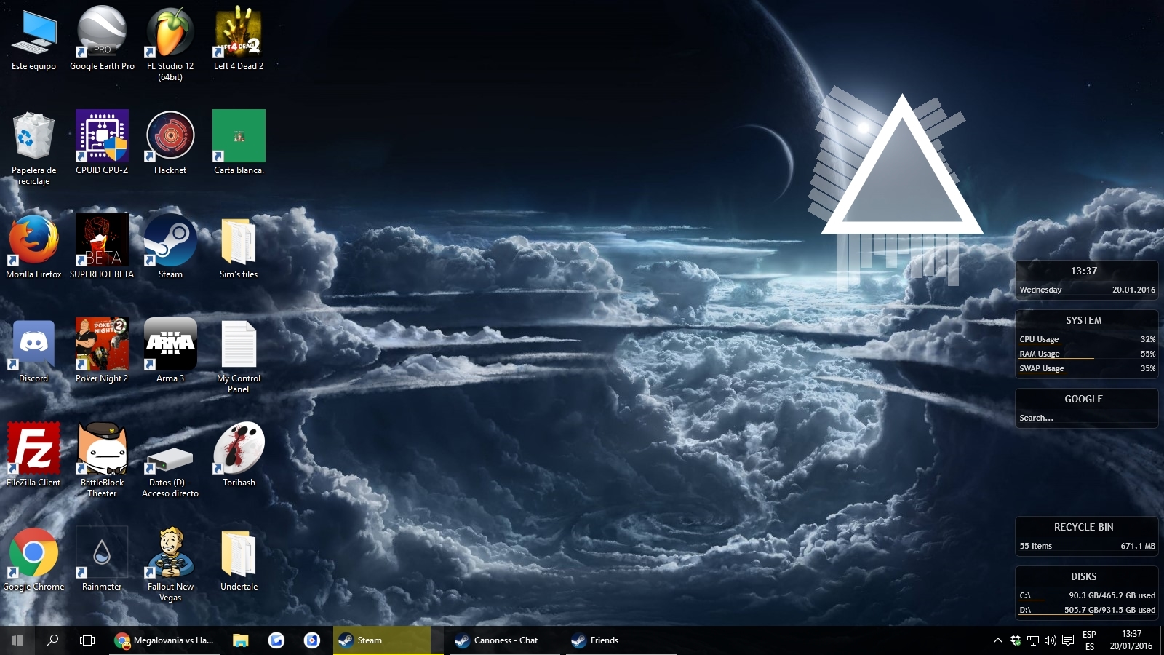Select the Undertale folder
The image size is (1164, 655).
click(x=239, y=560)
